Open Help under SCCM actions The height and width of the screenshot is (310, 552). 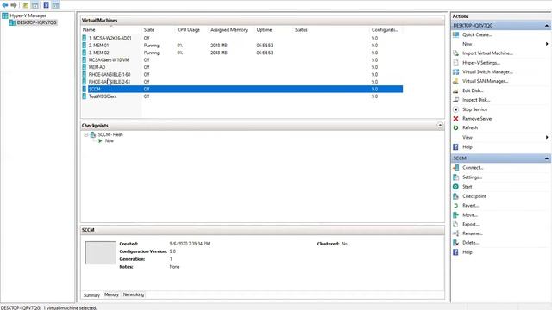tap(467, 252)
